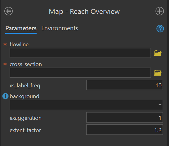169x146 pixels.
Task: Select the xs_label_freq value field
Action: pyautogui.click(x=125, y=85)
